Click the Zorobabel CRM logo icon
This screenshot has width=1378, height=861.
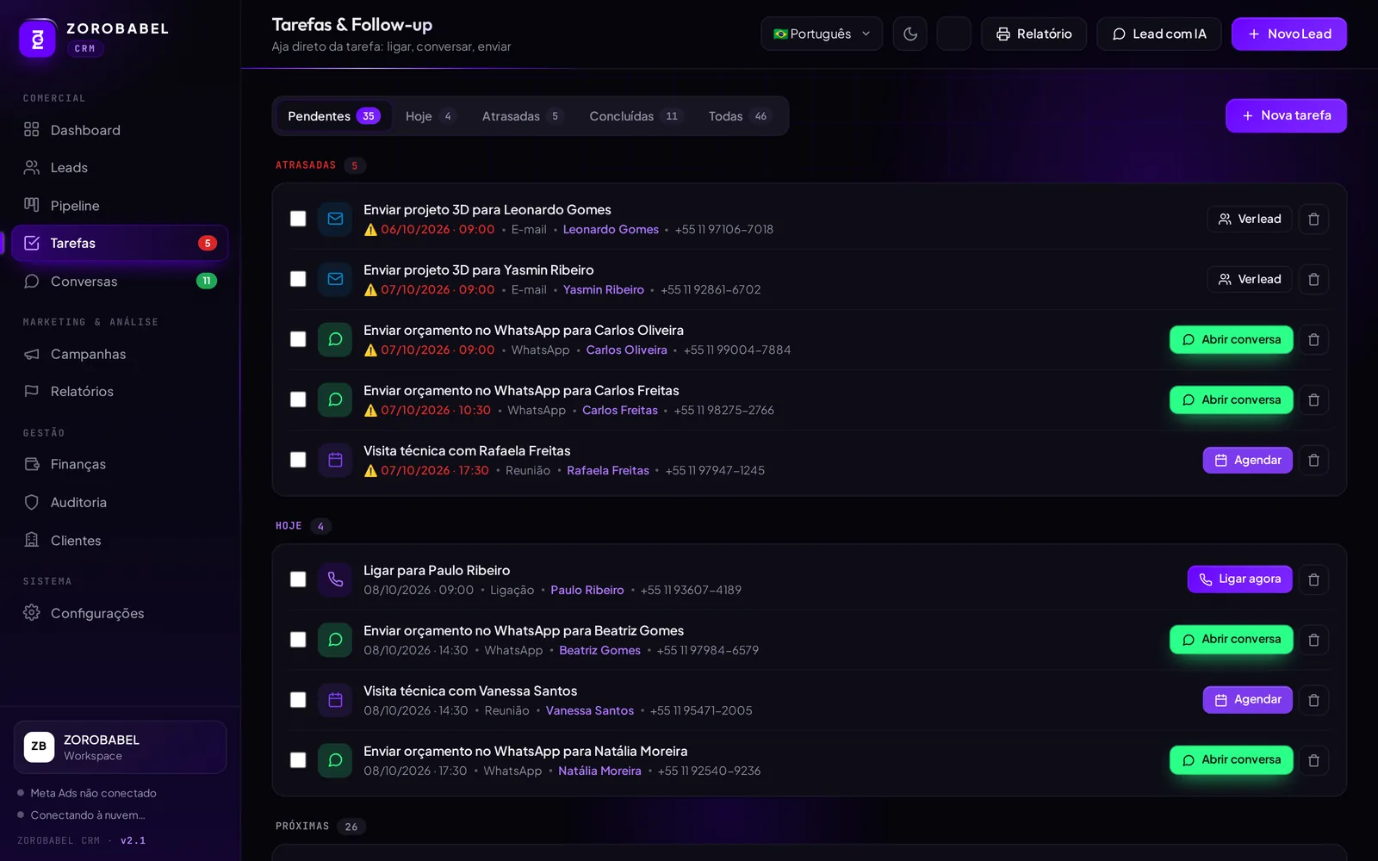click(x=37, y=38)
